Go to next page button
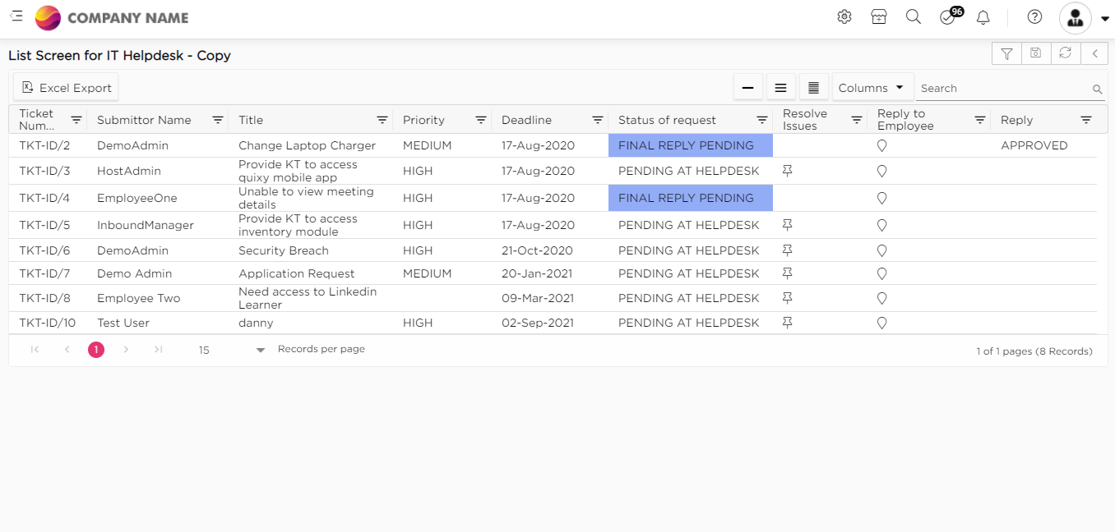This screenshot has width=1115, height=532. coord(126,350)
